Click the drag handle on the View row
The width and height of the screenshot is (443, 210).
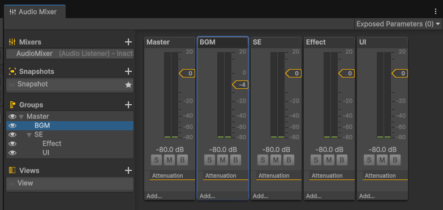click(x=11, y=183)
